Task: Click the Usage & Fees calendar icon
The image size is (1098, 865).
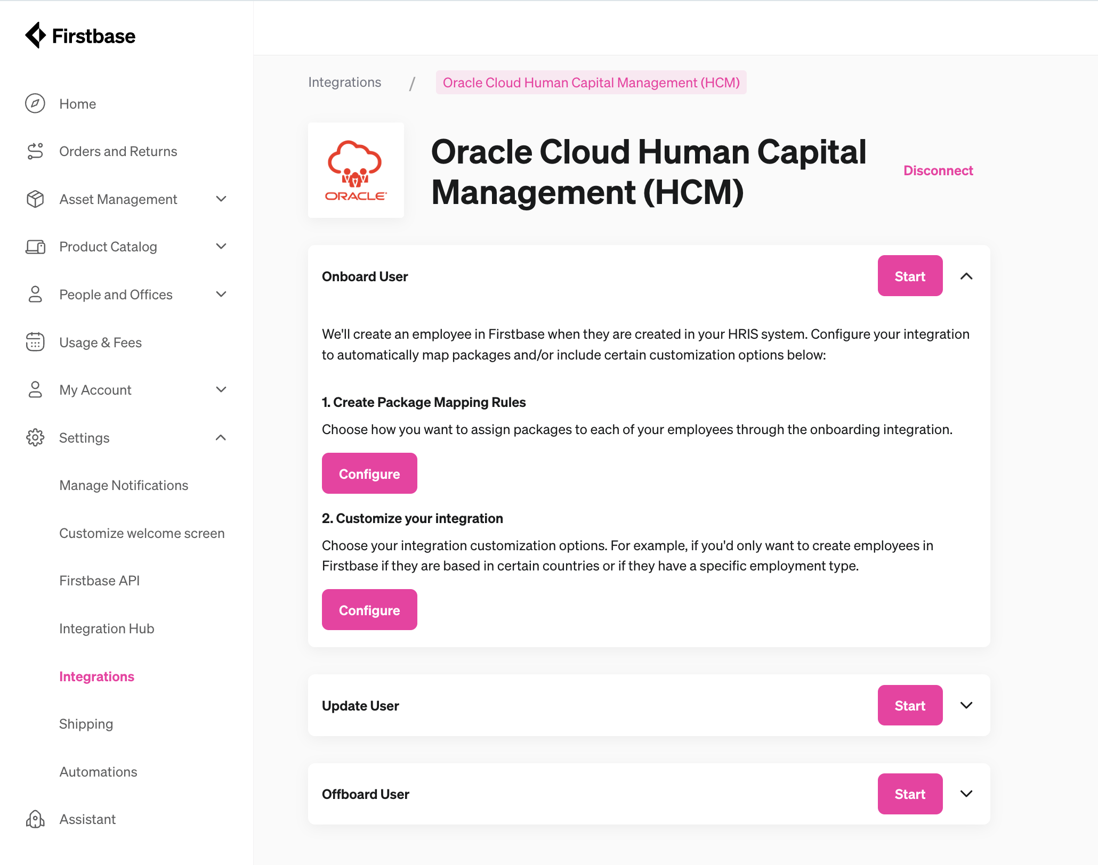Action: click(35, 342)
